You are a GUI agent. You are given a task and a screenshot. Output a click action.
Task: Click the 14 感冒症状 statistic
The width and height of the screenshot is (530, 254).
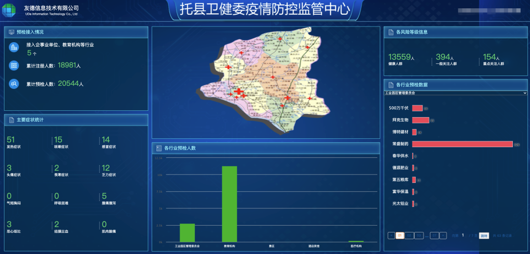(x=108, y=143)
